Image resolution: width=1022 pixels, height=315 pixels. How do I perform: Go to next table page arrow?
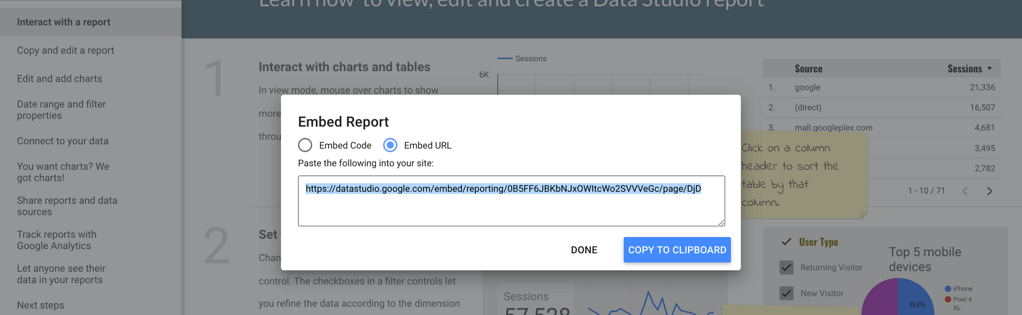(x=989, y=191)
